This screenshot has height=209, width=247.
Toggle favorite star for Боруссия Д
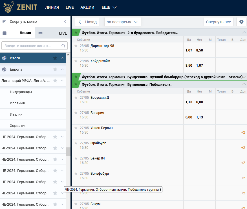pyautogui.click(x=76, y=98)
